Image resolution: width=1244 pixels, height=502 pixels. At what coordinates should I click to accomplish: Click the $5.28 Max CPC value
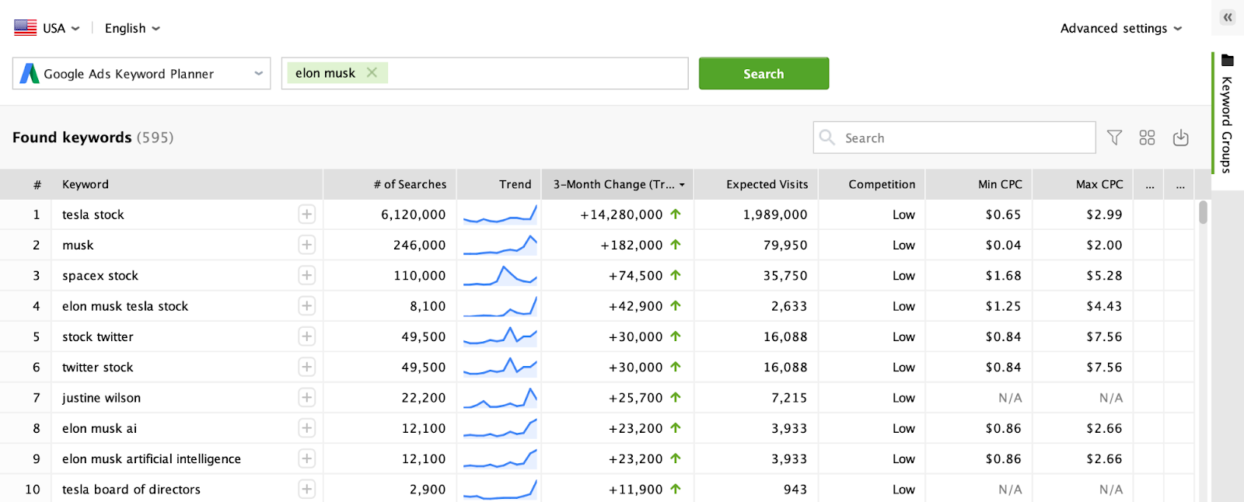pos(1104,275)
